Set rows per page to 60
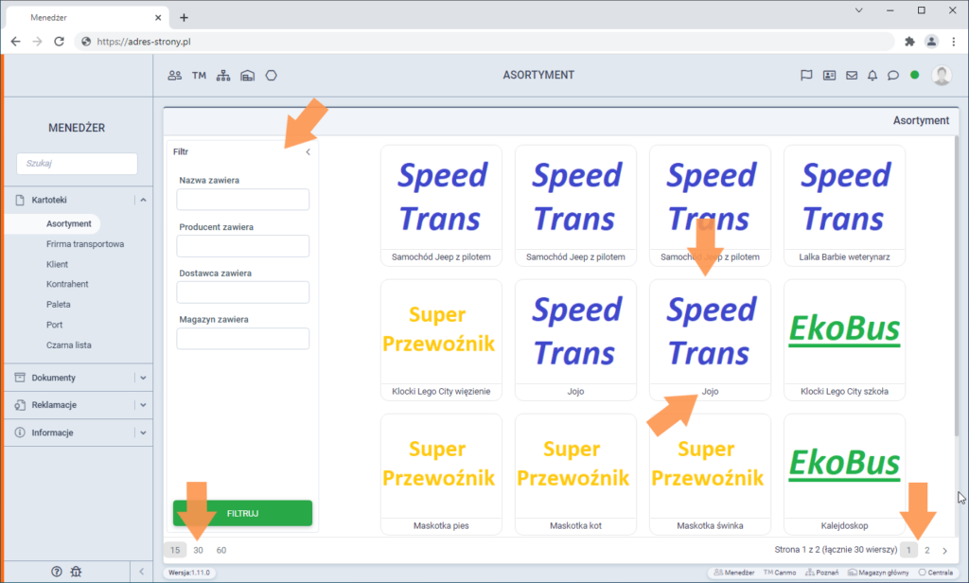 point(221,550)
